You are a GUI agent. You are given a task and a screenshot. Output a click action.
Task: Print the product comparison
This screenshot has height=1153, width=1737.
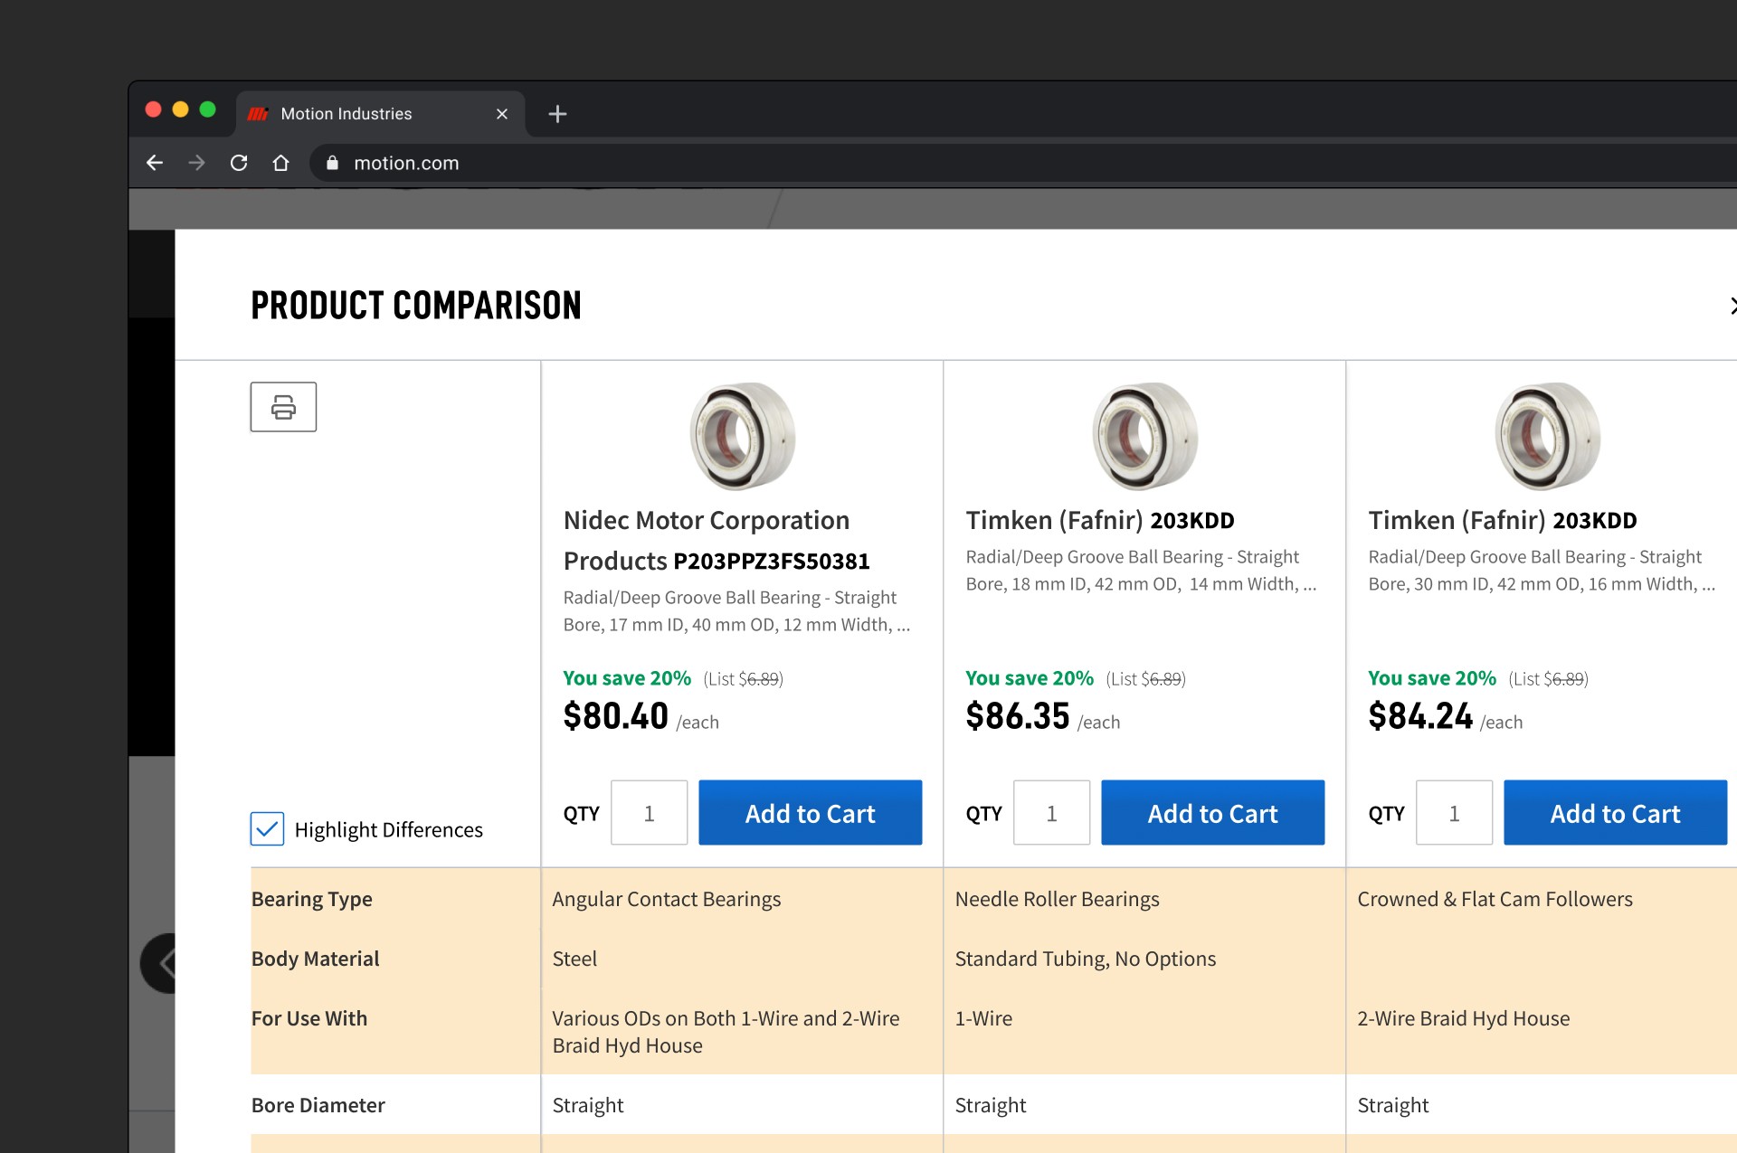click(283, 407)
